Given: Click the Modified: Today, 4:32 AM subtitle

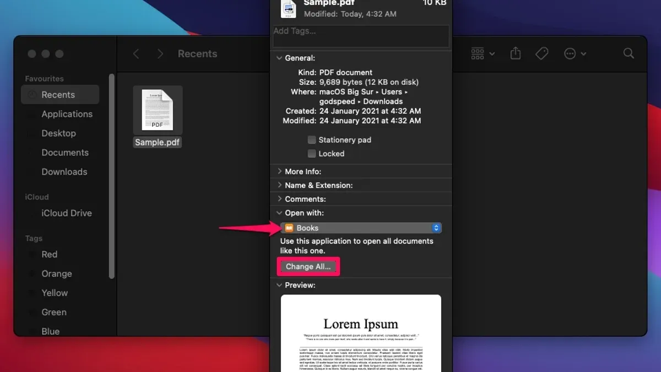Looking at the screenshot, I should coord(350,14).
